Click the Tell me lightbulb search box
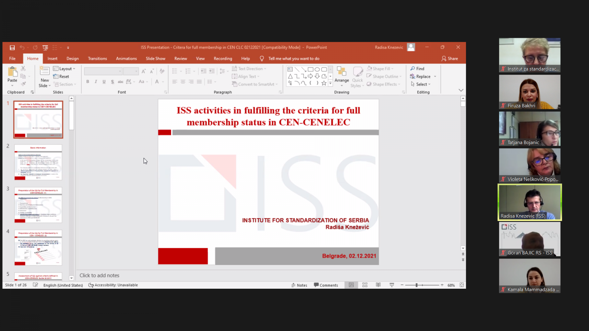Screen dimensions: 589x331 click(x=290, y=58)
